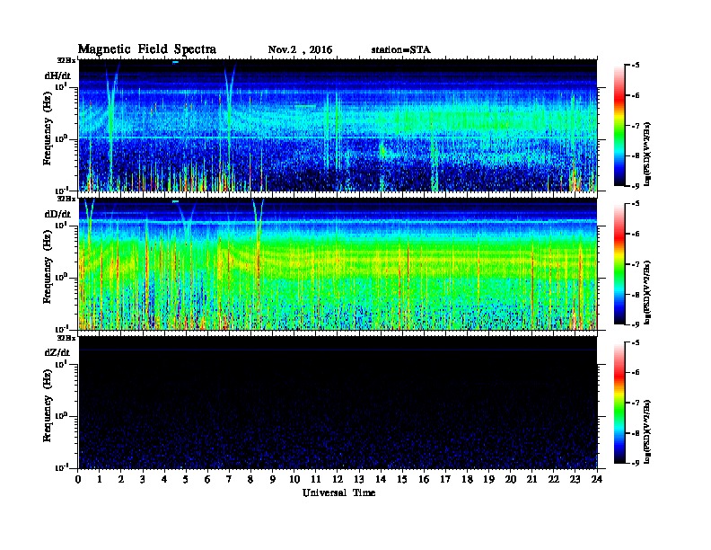Click the dH/dt spectrogram plot area
Screen dimensions: 711x550
[338, 125]
